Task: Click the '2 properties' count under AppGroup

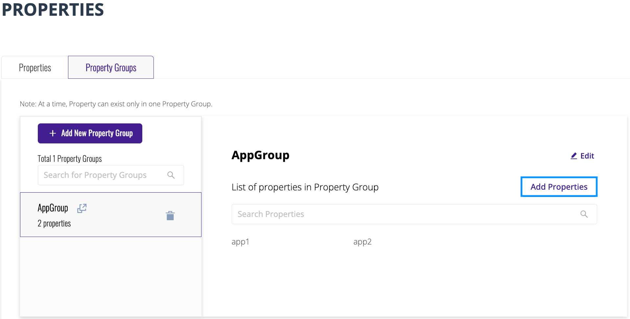Action: (x=54, y=223)
